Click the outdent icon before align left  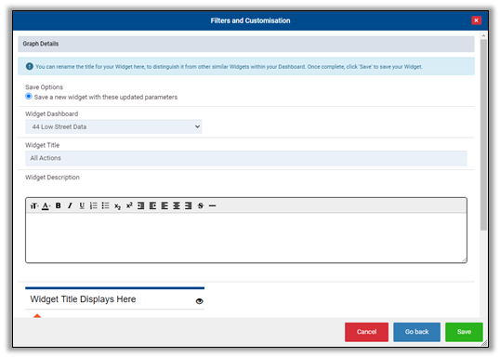[x=152, y=205]
